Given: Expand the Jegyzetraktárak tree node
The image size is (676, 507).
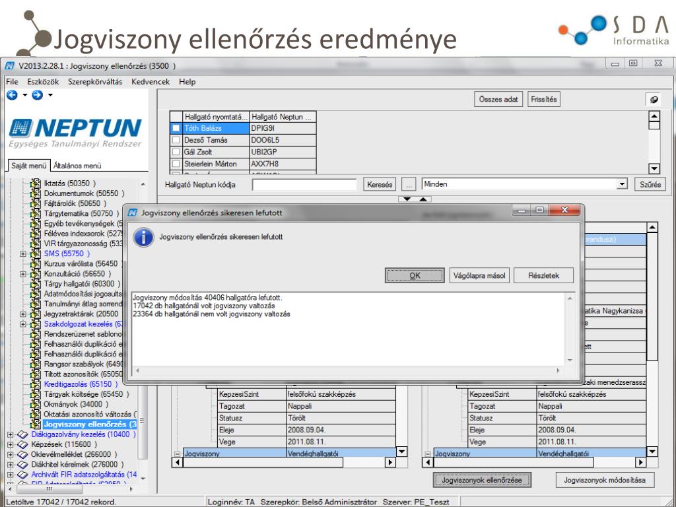Looking at the screenshot, I should point(23,314).
